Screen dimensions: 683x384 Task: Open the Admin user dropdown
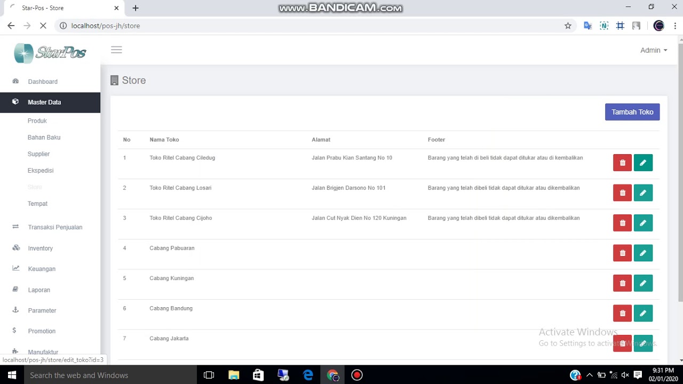[654, 50]
